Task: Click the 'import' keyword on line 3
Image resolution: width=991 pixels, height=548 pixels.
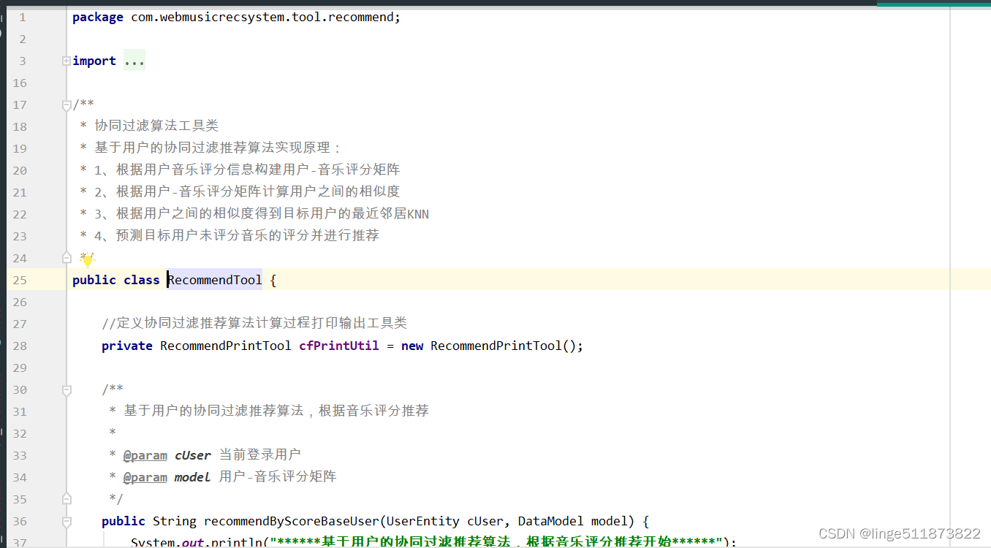Action: click(94, 61)
